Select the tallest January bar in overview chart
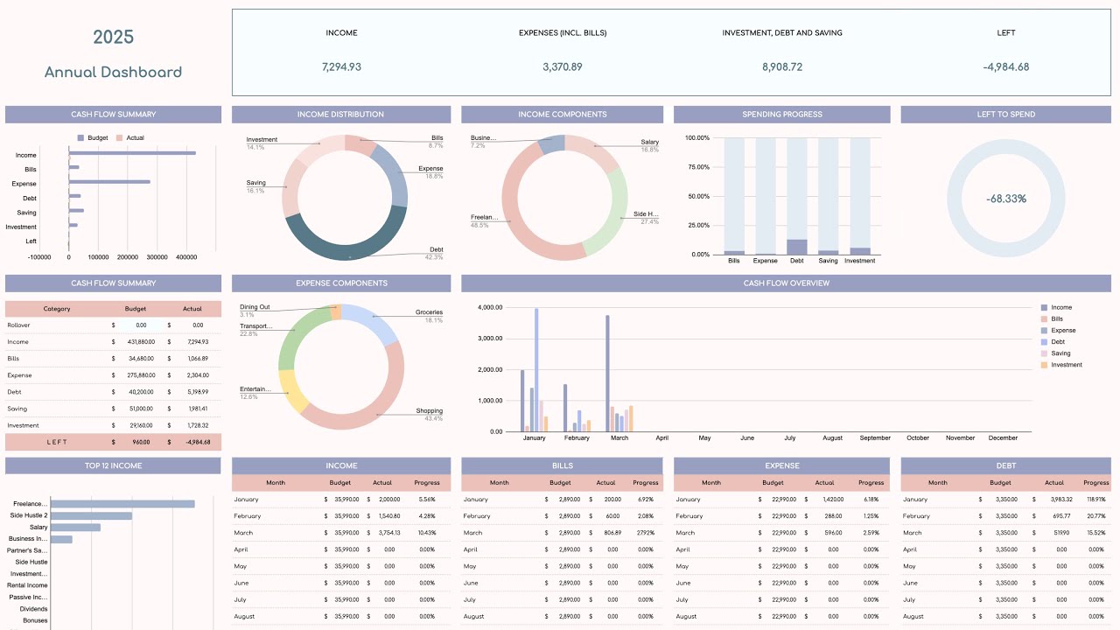 536,370
